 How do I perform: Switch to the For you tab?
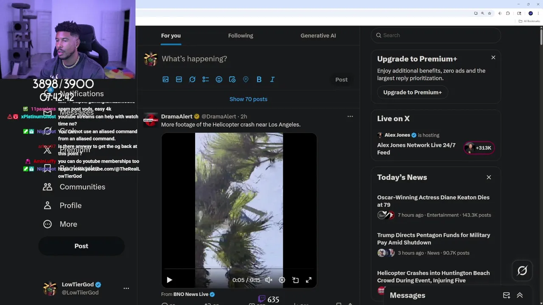pos(171,36)
